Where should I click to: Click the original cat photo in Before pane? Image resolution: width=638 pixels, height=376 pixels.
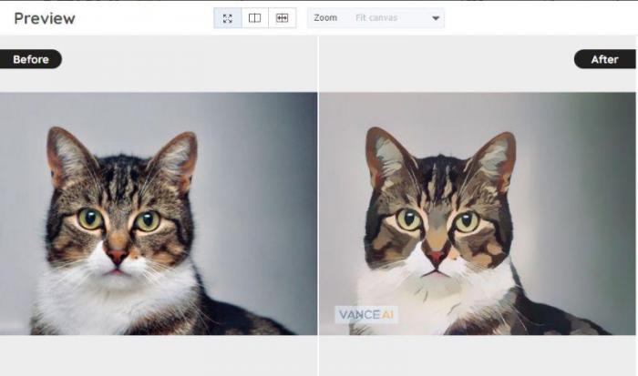point(159,214)
